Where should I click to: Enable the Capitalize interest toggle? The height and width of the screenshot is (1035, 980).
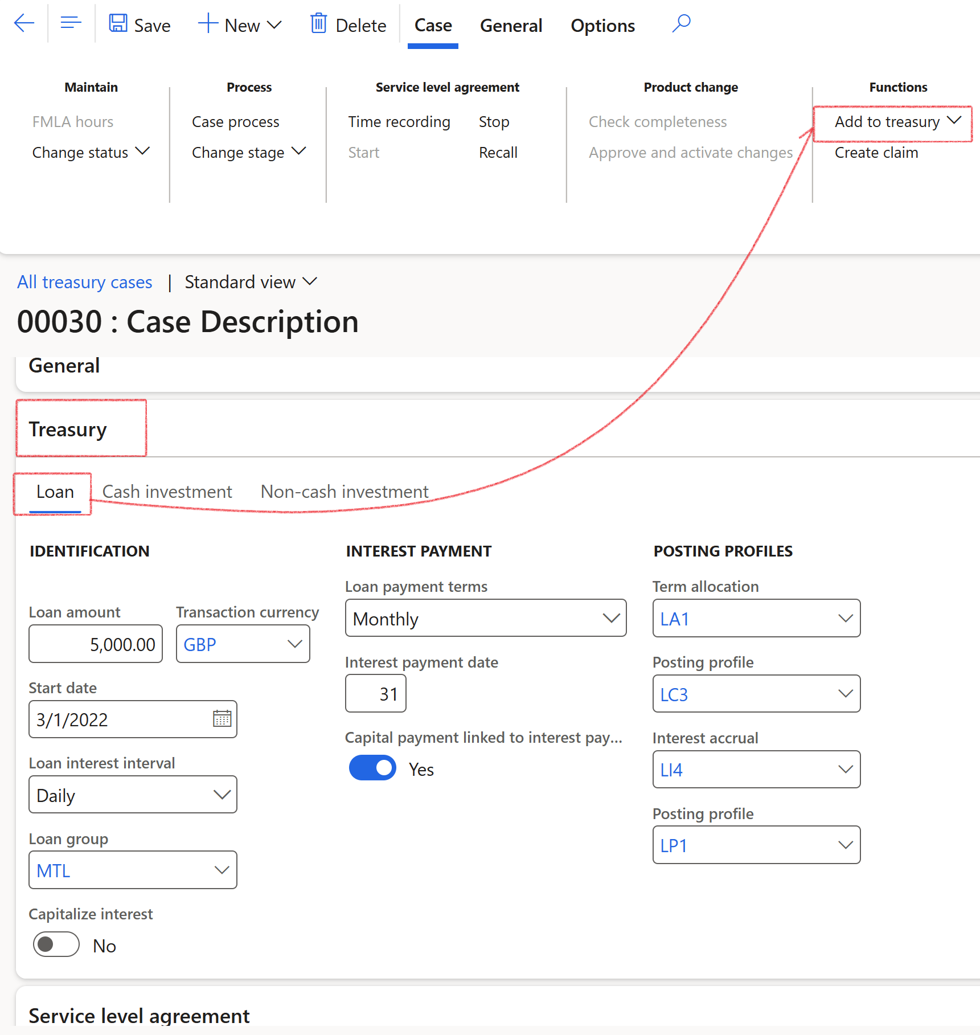[x=56, y=945]
